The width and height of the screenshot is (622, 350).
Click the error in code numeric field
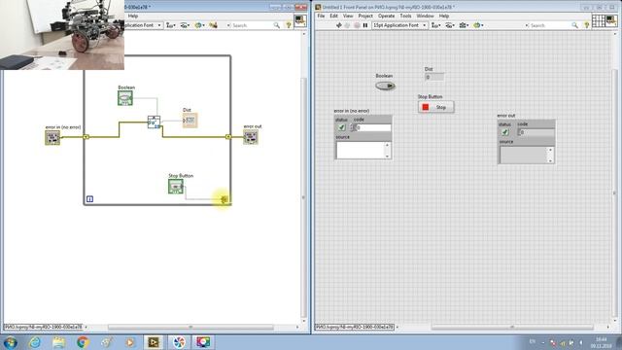click(373, 127)
